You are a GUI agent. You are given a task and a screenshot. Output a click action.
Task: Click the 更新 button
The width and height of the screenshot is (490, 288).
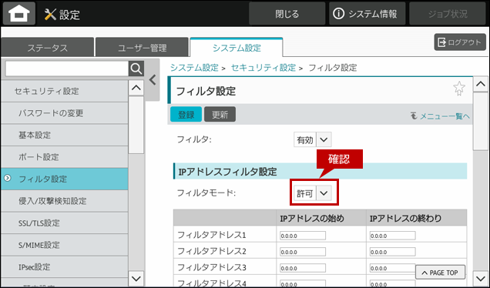(220, 114)
